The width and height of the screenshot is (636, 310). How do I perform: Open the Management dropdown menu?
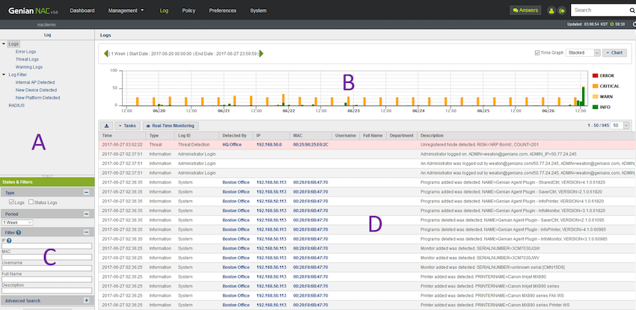126,11
